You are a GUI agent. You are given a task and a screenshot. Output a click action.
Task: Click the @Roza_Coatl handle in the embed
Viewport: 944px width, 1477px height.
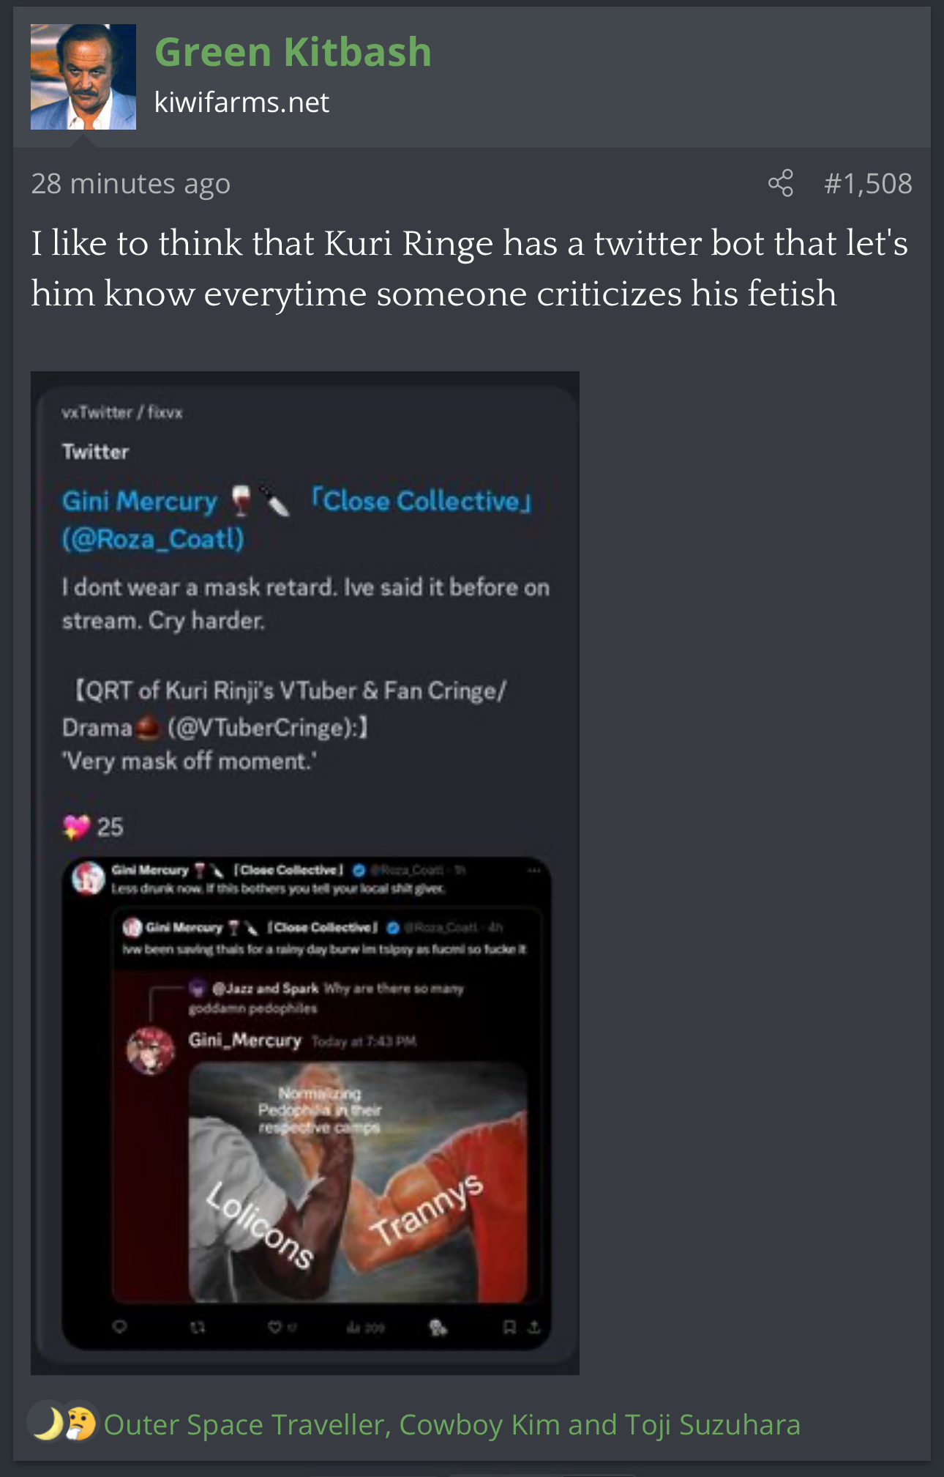153,539
